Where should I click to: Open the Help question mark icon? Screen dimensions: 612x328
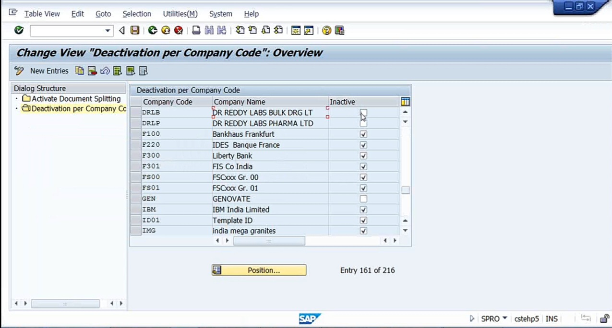[326, 30]
